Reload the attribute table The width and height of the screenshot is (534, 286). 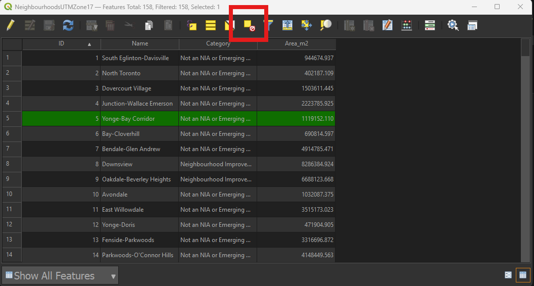(x=68, y=25)
